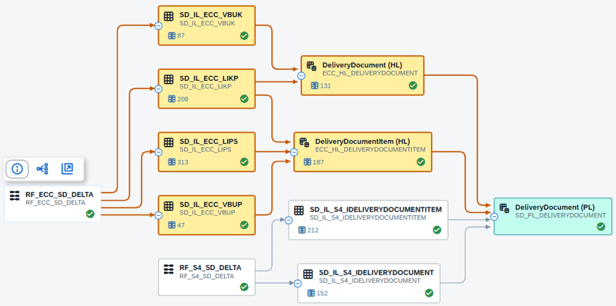
Task: Click green status check on DeliveryDocument (PL)
Action: pyautogui.click(x=601, y=226)
